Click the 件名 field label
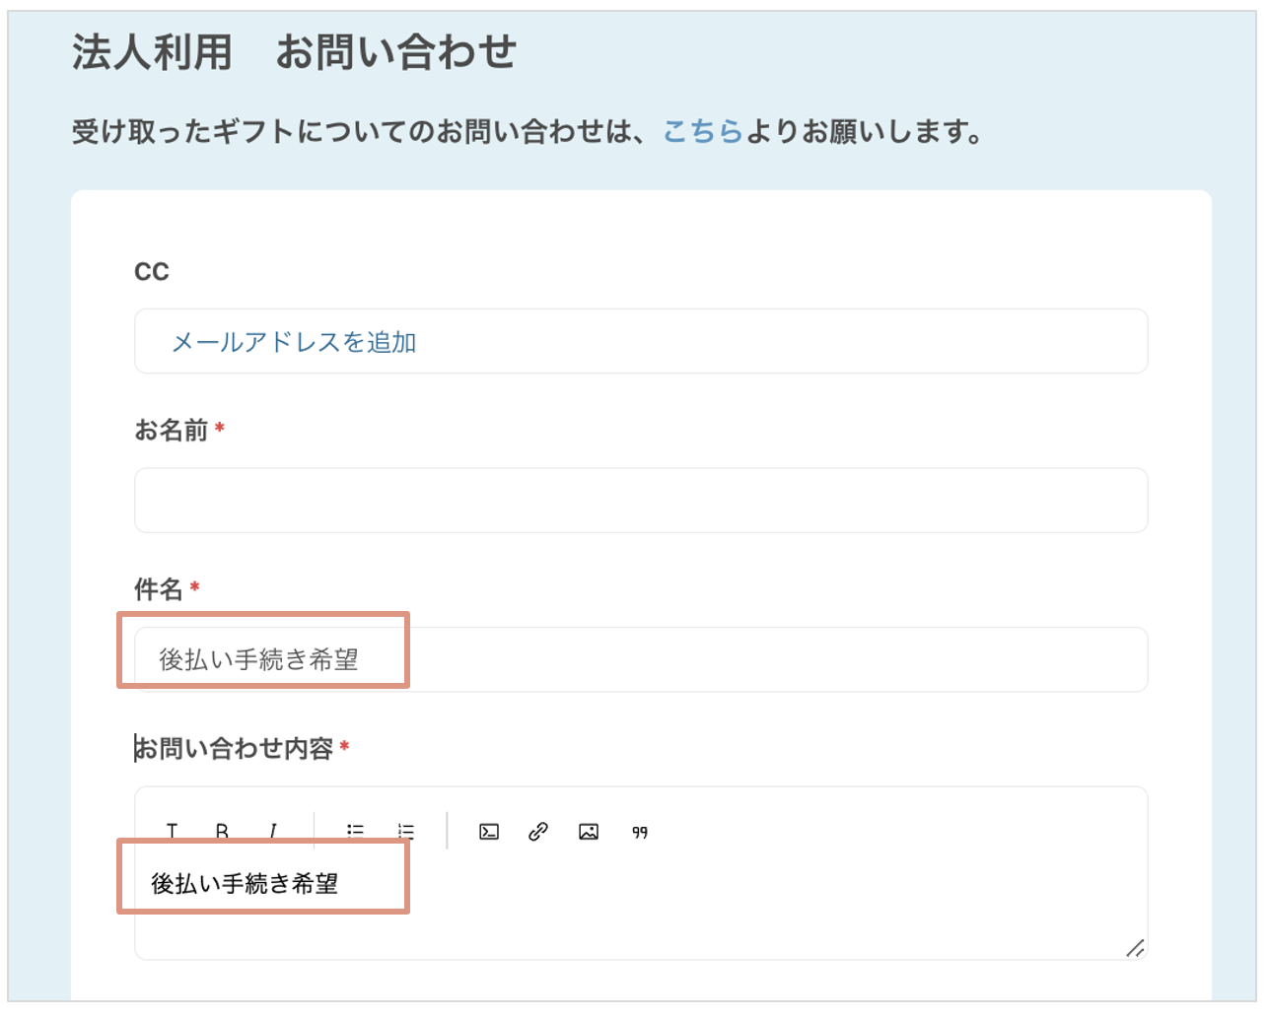 (159, 589)
